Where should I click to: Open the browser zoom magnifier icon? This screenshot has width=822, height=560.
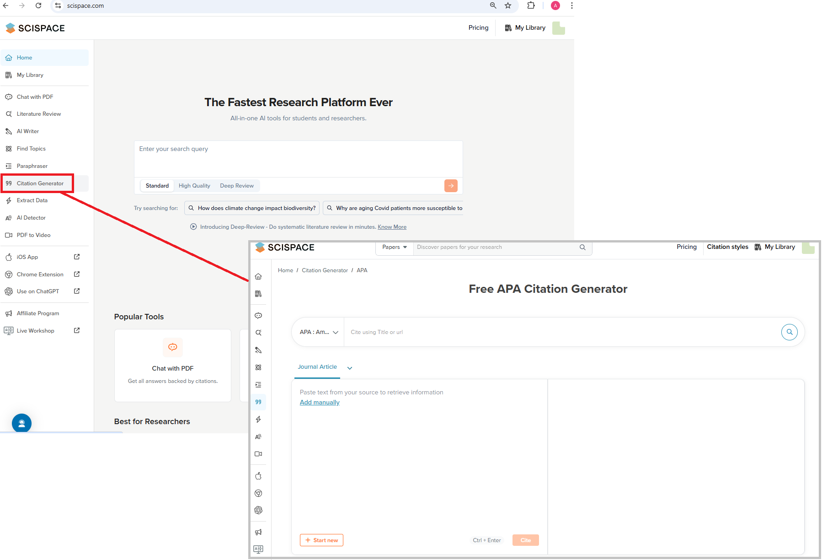tap(493, 5)
